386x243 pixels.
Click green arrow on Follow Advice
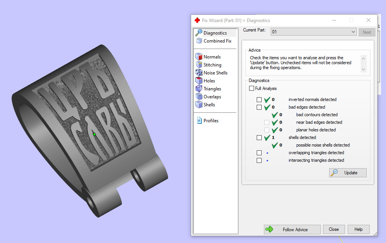tap(269, 229)
